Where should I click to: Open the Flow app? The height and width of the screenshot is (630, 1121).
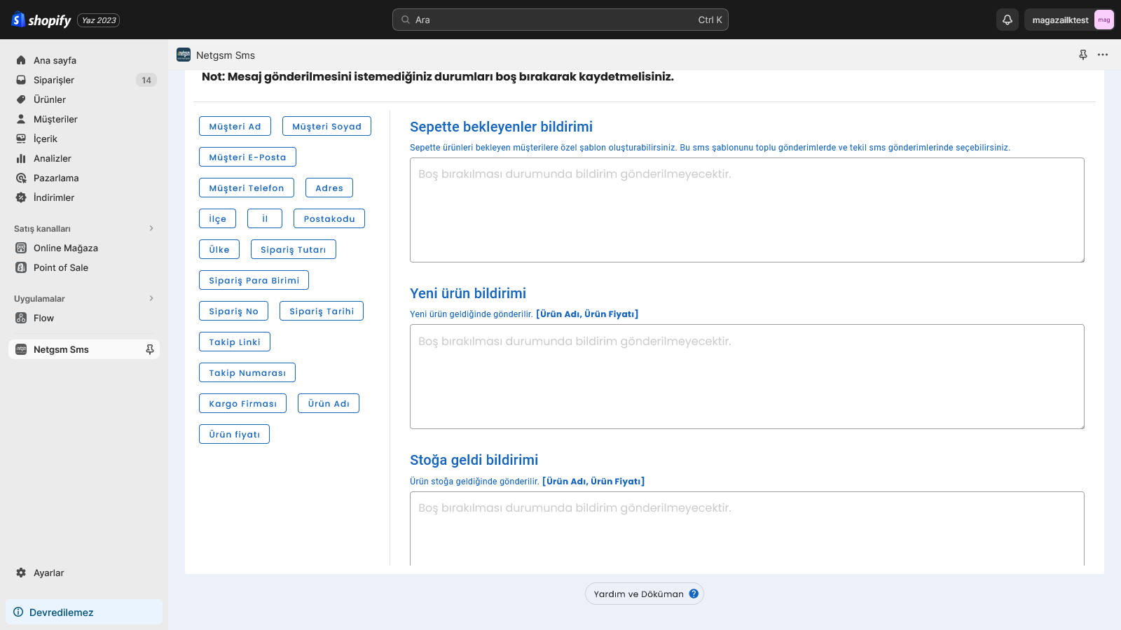84,318
